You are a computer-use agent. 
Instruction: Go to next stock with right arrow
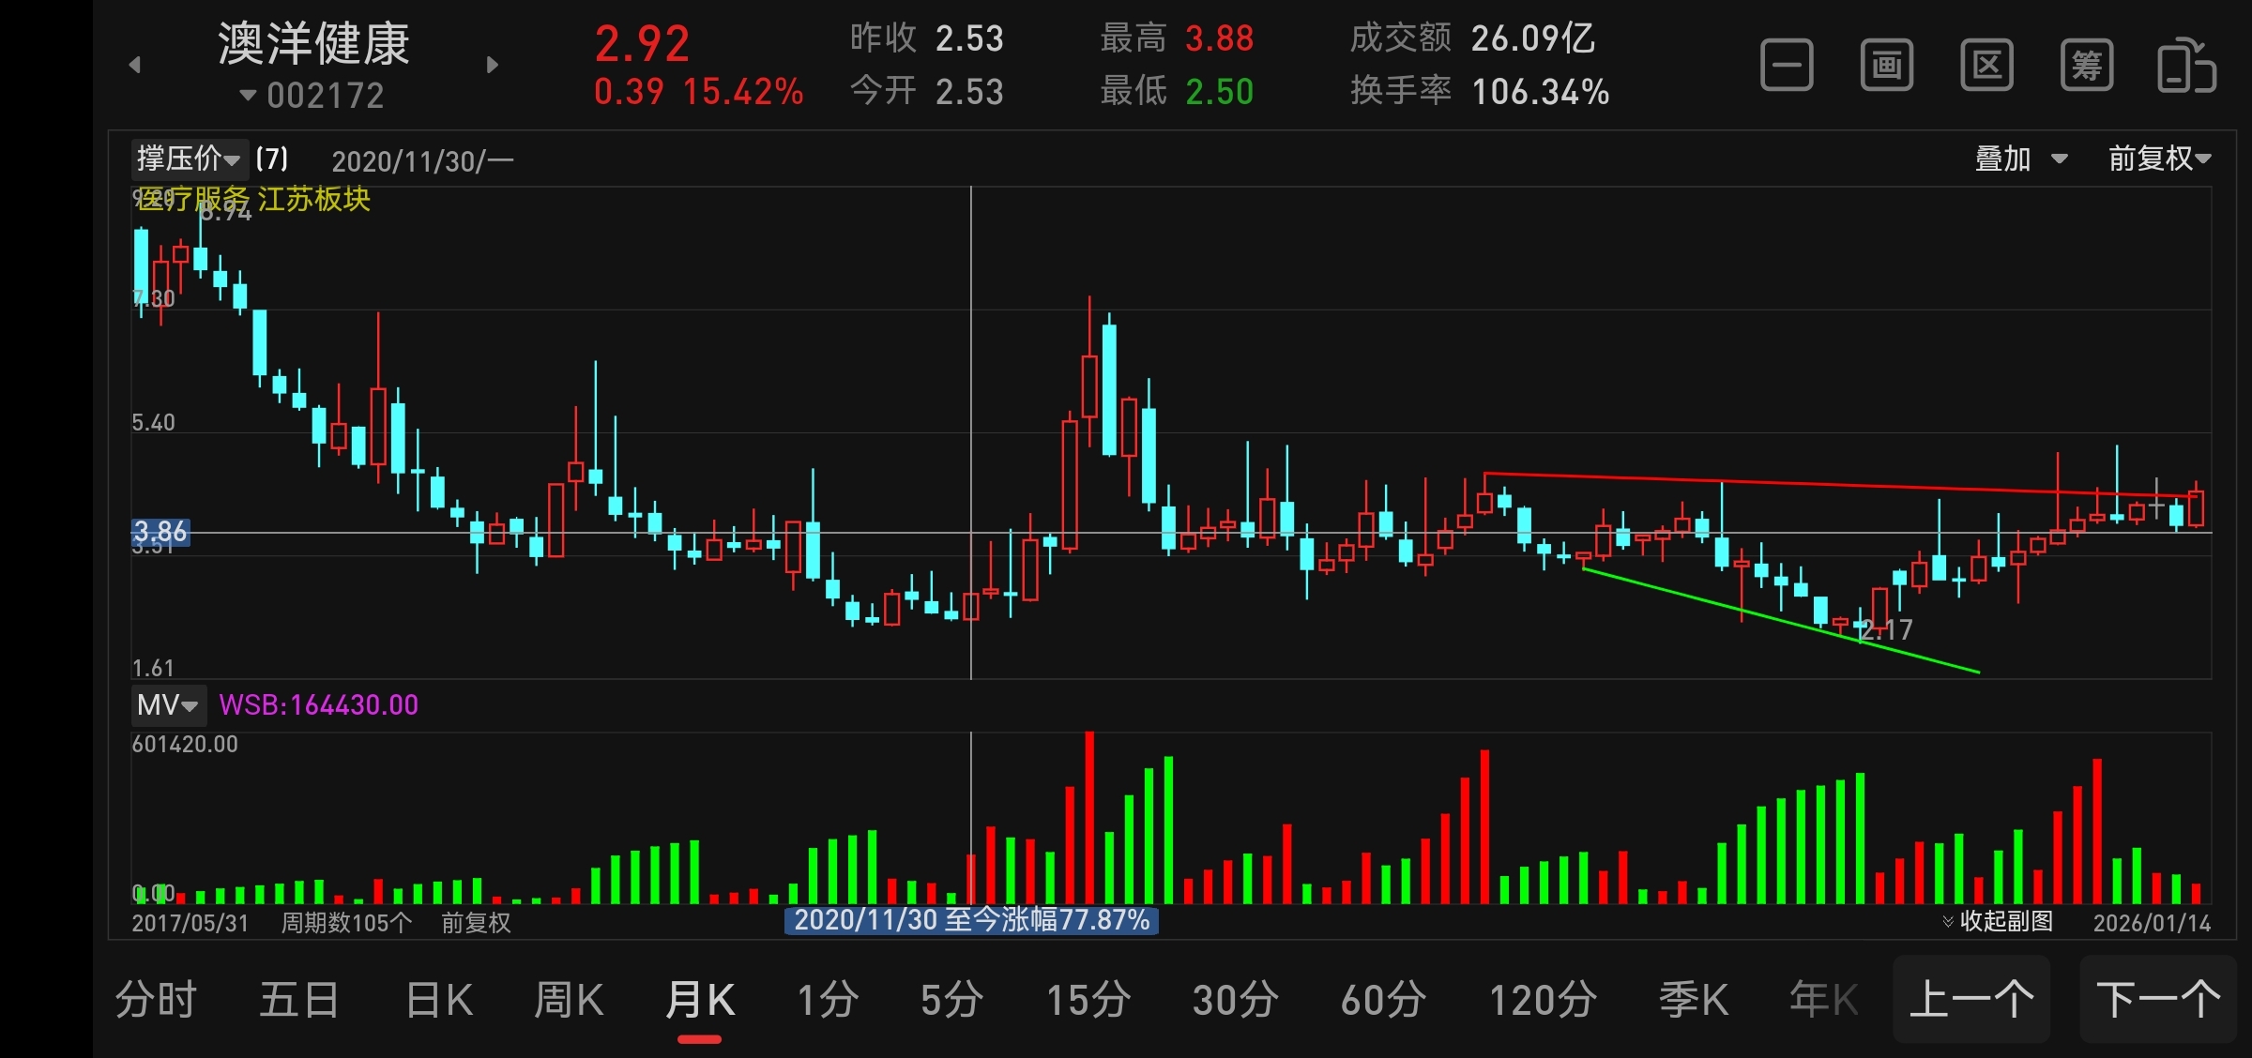pyautogui.click(x=493, y=65)
